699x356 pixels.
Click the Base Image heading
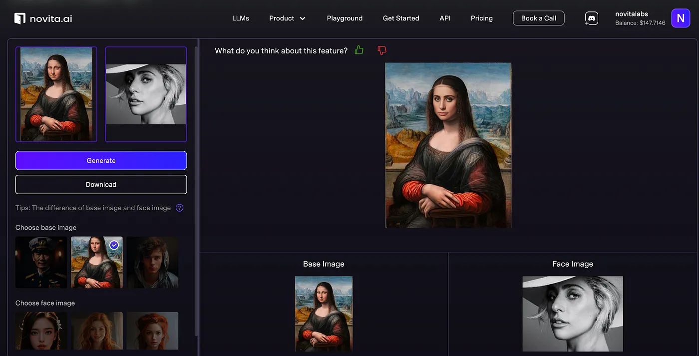(x=324, y=264)
